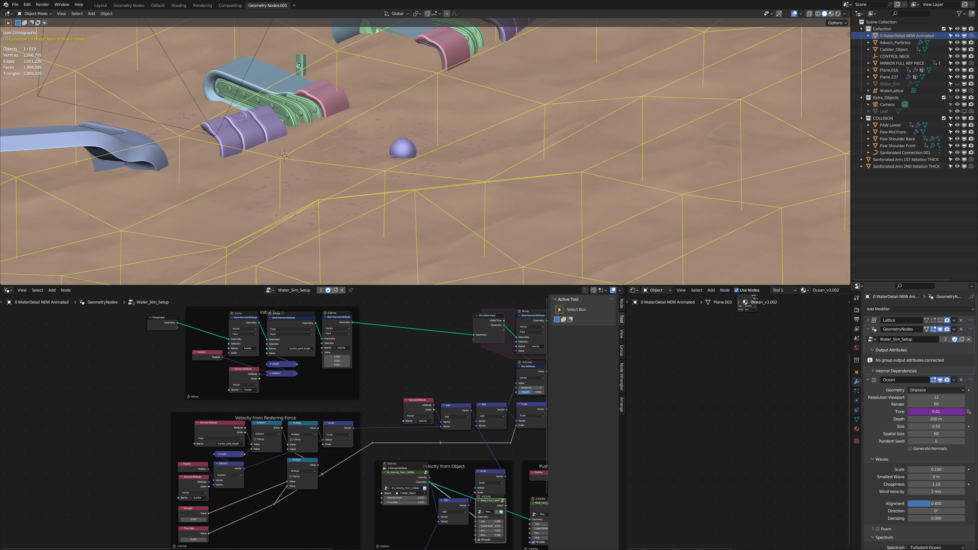Select Wireframe viewport shading
The width and height of the screenshot is (978, 550).
coord(818,14)
